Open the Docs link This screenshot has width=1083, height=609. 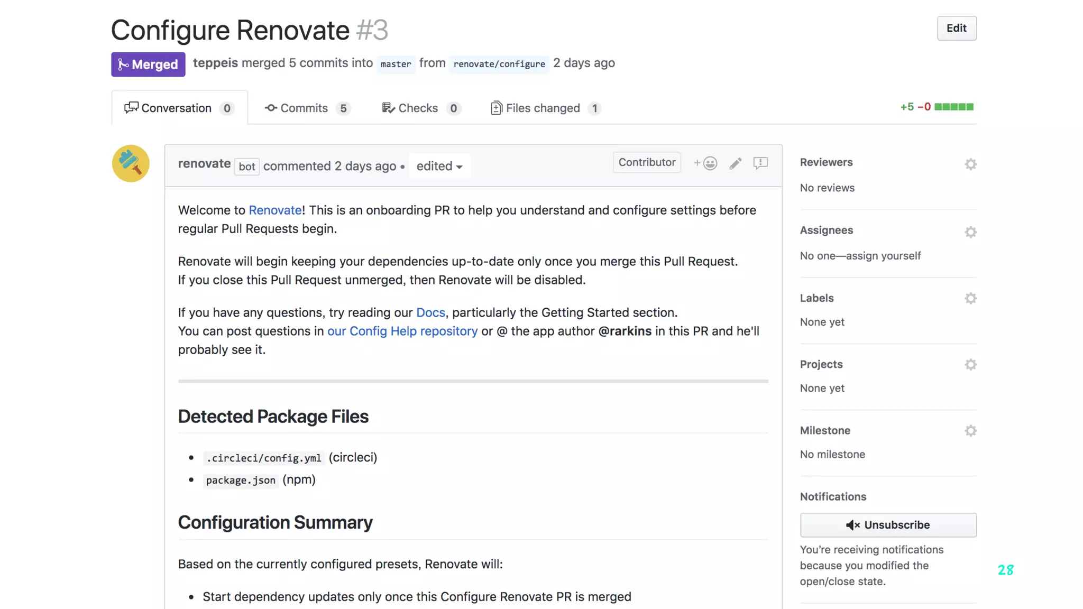[x=430, y=312]
